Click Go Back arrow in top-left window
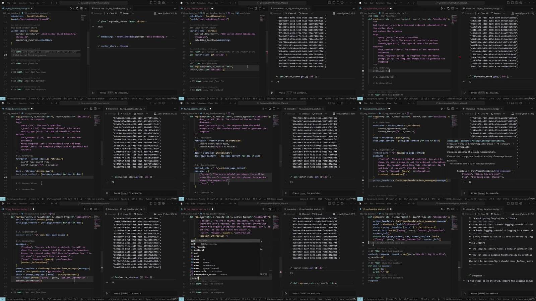The height and width of the screenshot is (301, 536). pos(52,3)
